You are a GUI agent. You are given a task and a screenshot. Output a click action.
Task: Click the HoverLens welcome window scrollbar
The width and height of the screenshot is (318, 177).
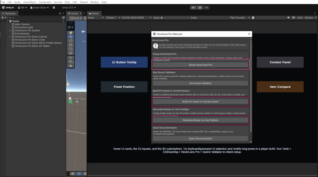coord(251,86)
